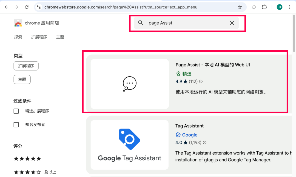This screenshot has height=177, width=296.
Task: Check the 精选扩展程序 filter checkbox
Action: pos(16,111)
